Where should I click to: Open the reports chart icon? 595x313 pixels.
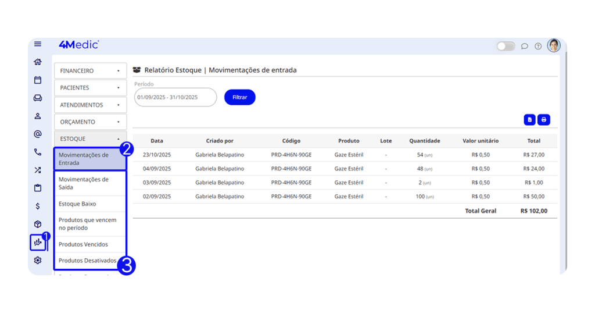(x=38, y=242)
